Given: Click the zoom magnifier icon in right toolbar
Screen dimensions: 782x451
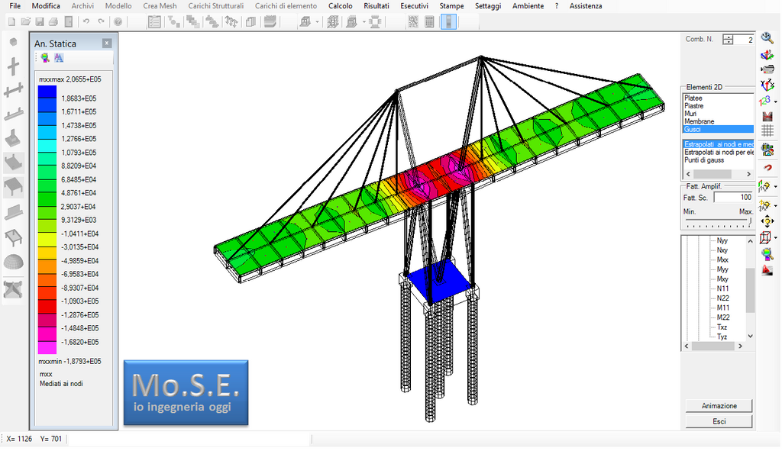Looking at the screenshot, I should coord(767,37).
